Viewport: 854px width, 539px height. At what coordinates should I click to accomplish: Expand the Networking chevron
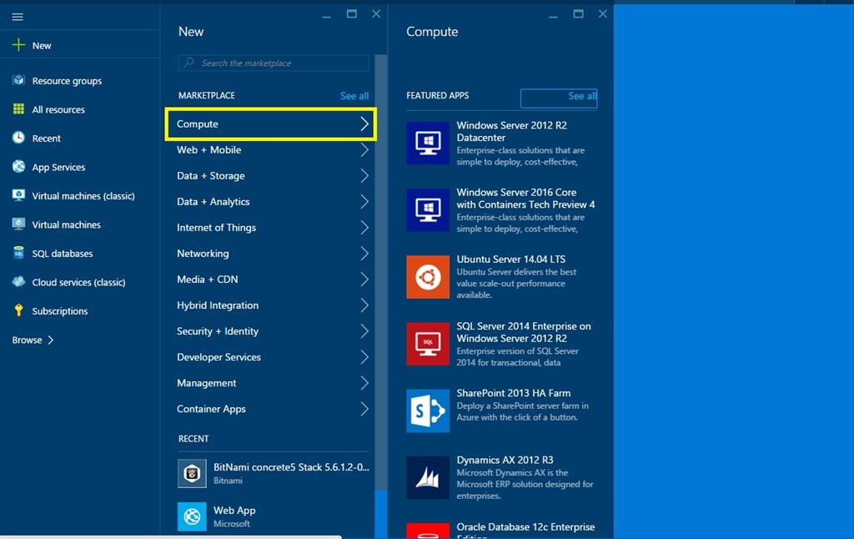(x=364, y=254)
